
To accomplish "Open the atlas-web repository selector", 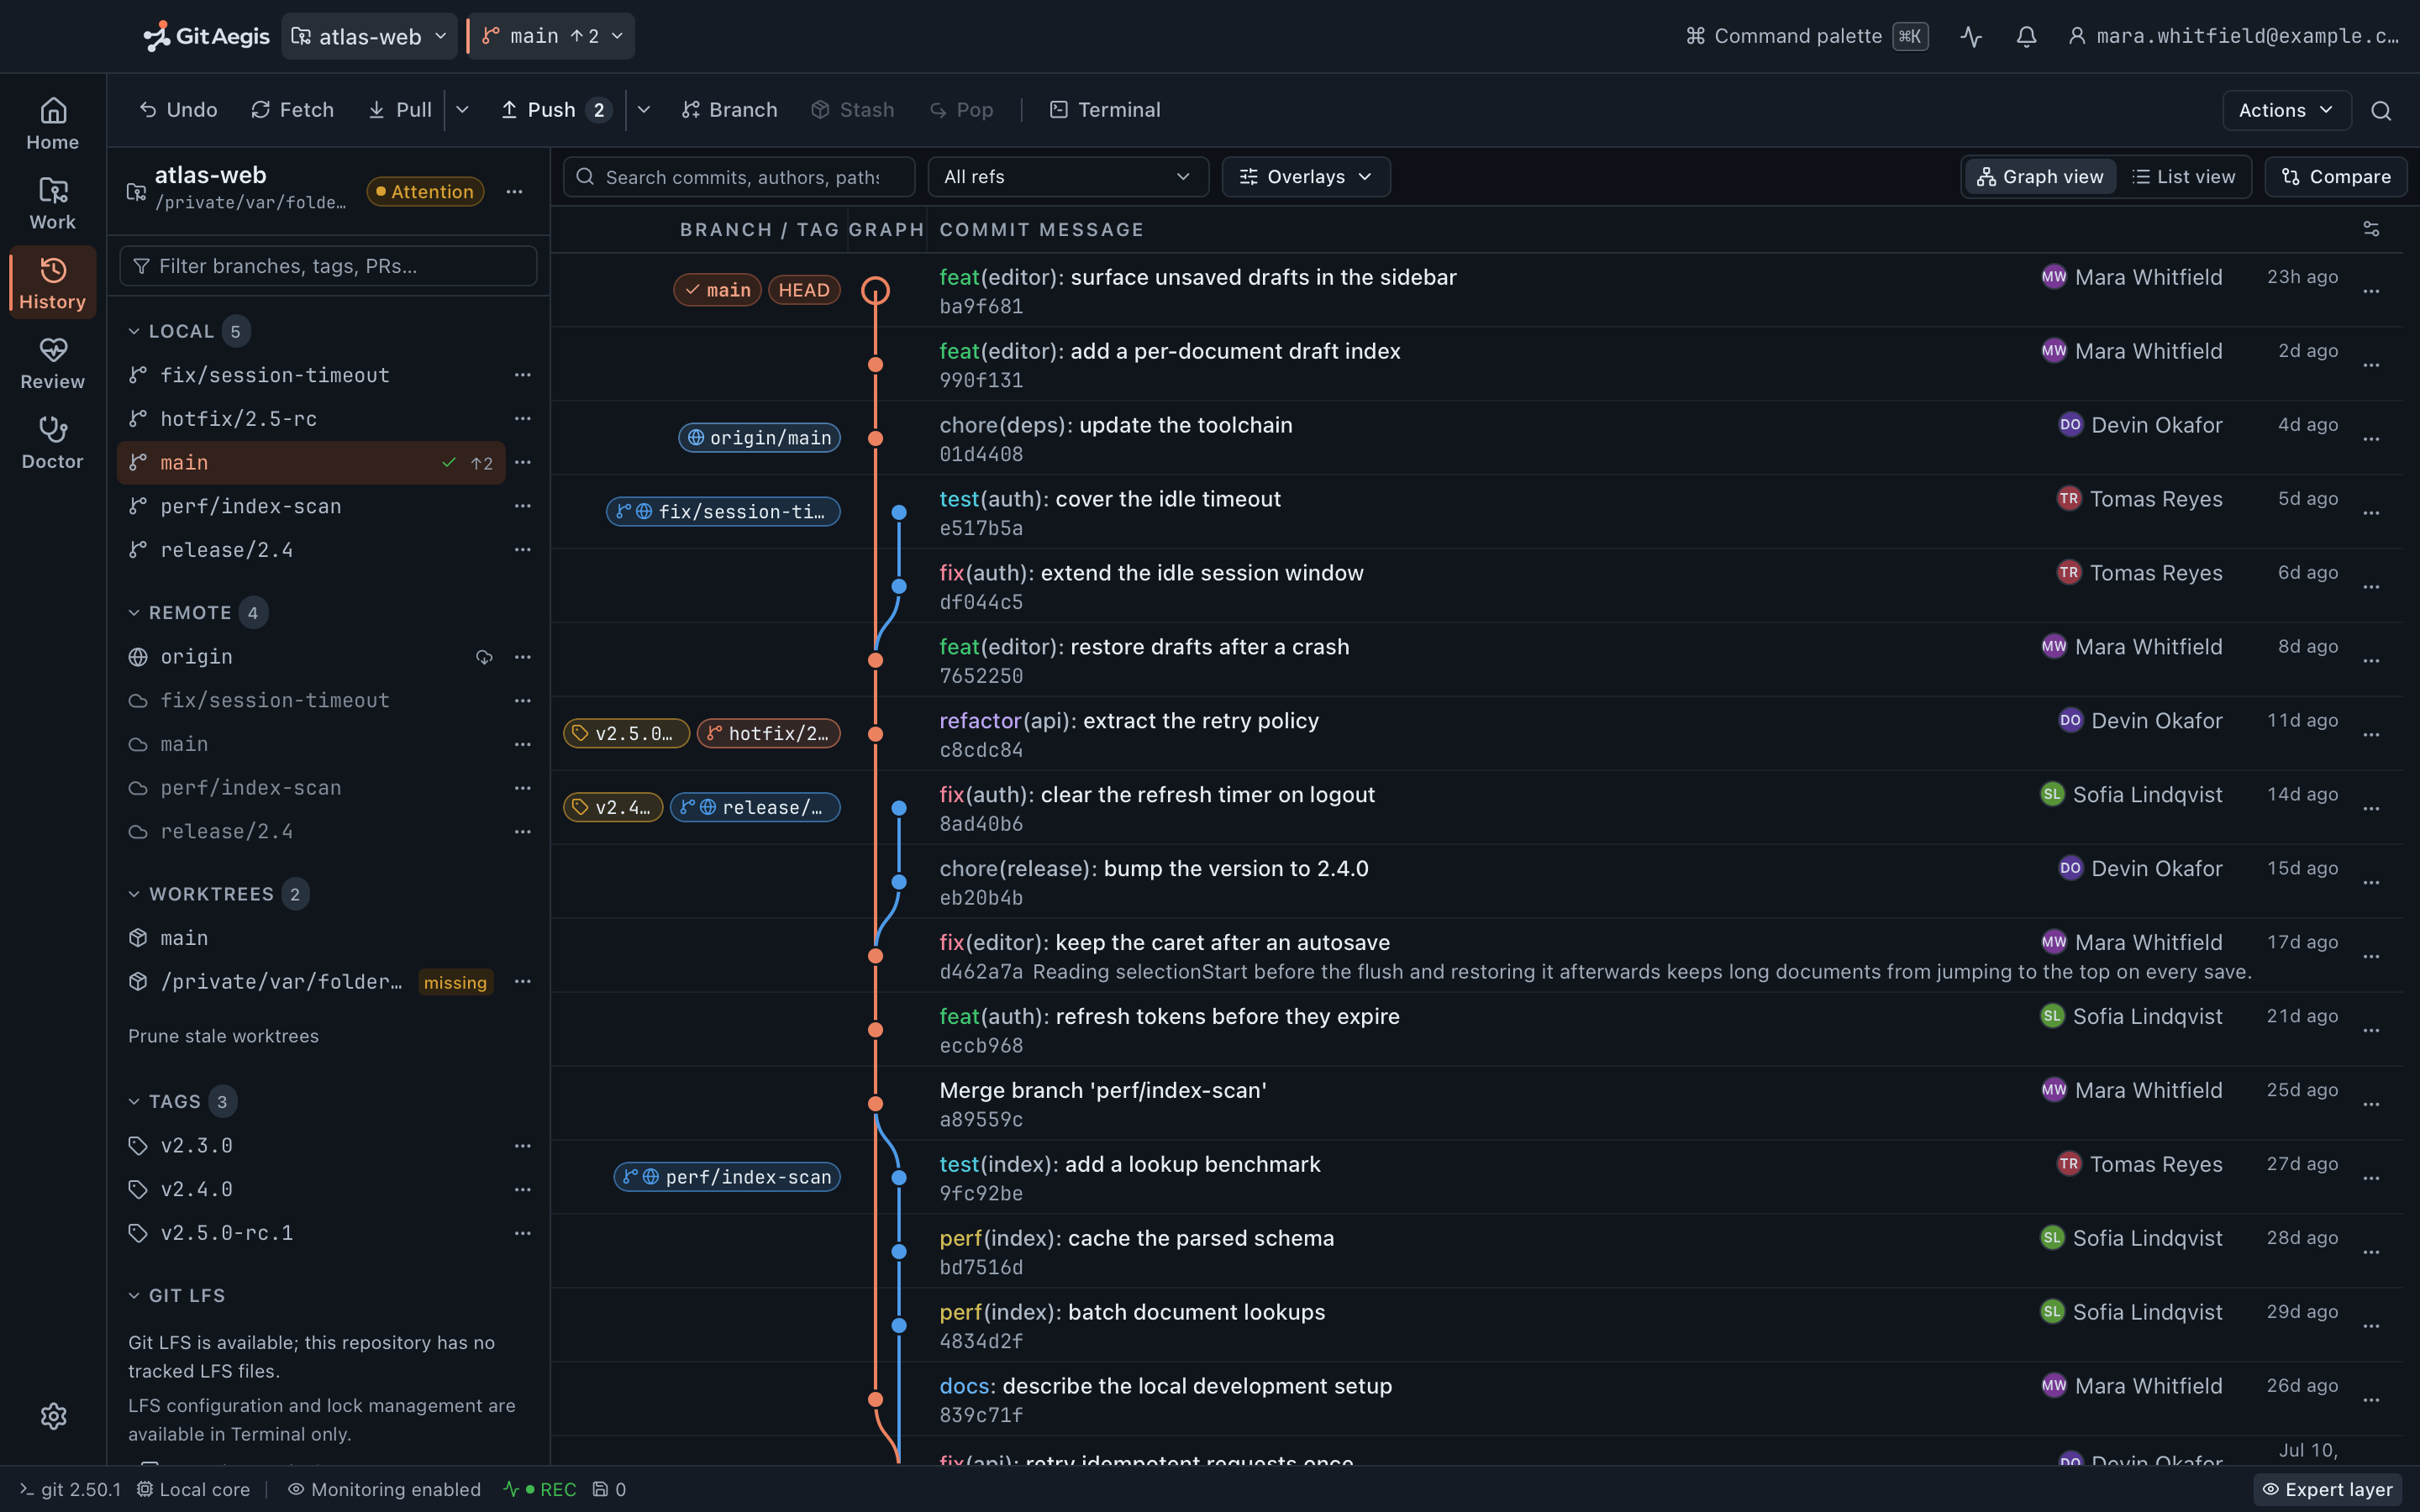I will click(369, 37).
